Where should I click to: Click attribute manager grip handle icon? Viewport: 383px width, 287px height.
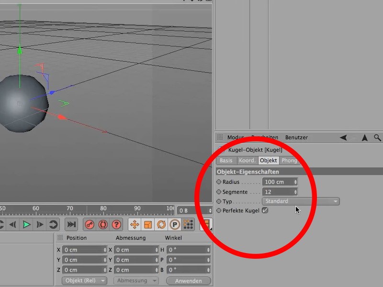coord(220,137)
